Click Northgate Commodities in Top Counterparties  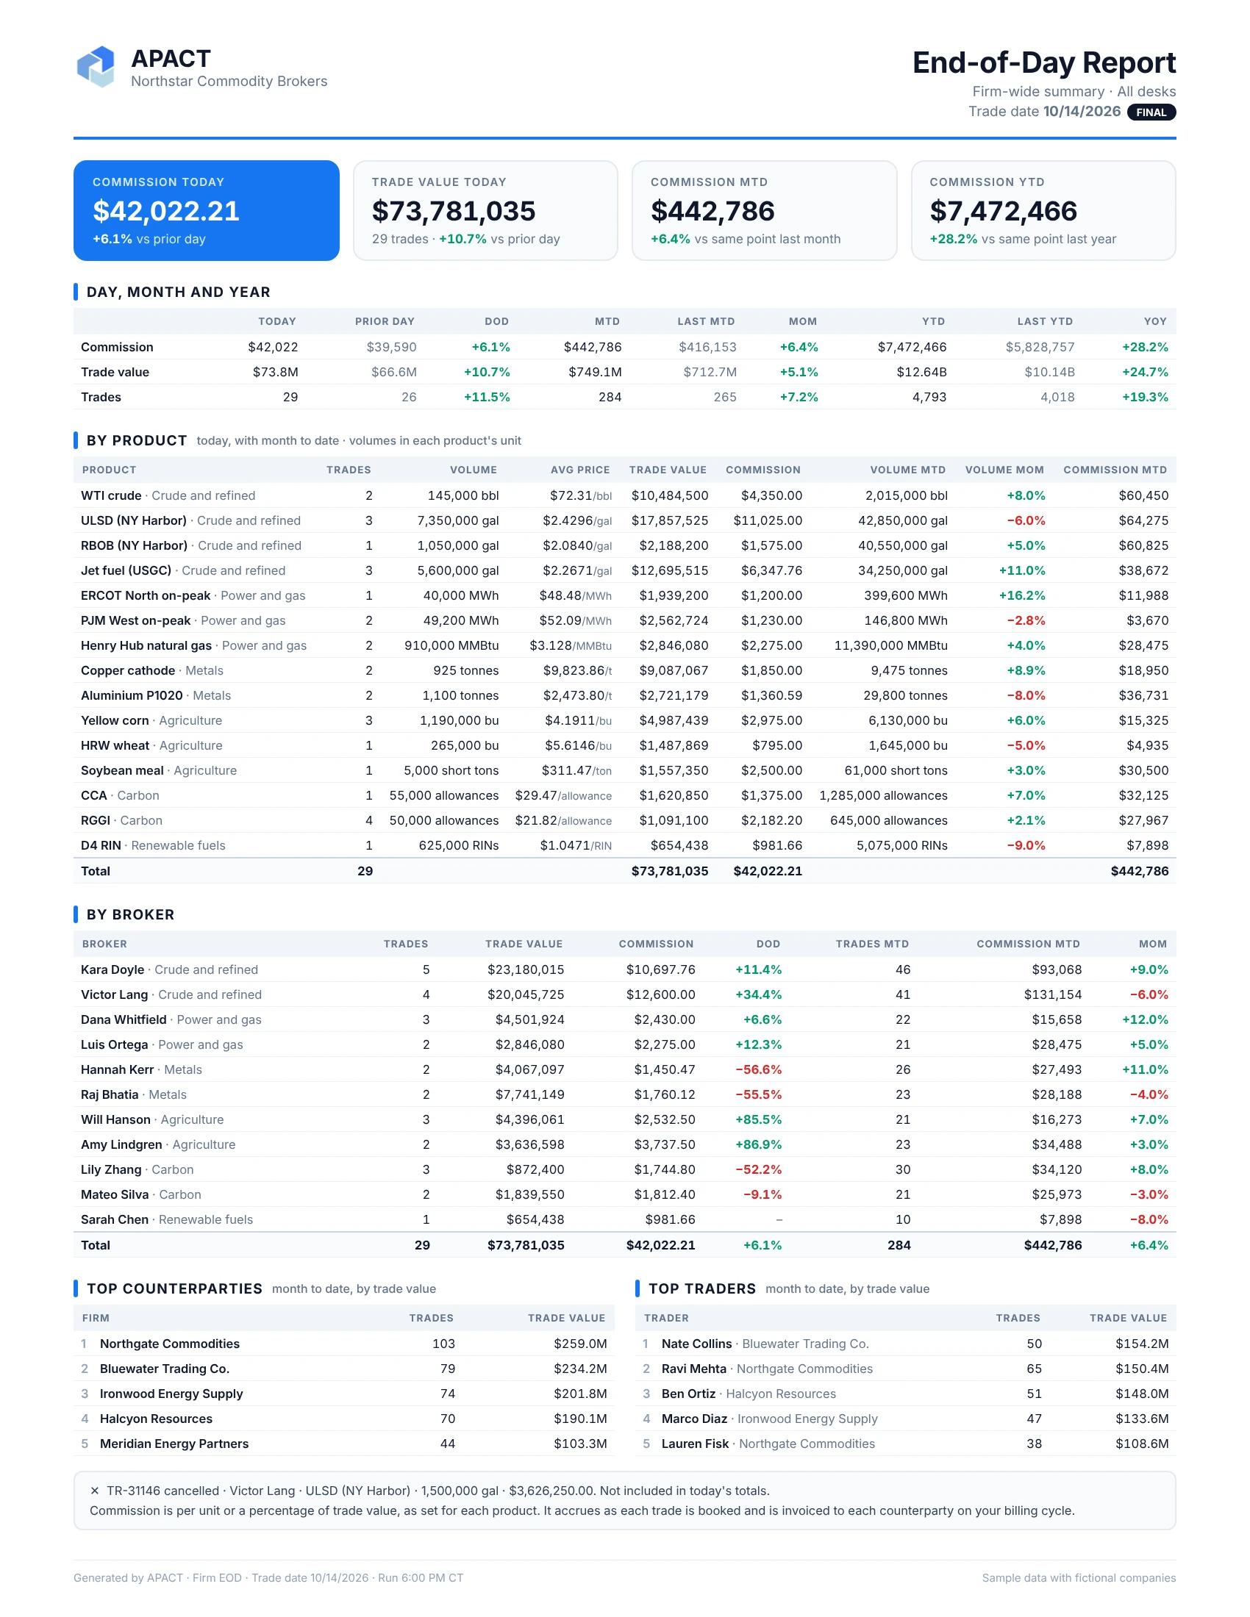[170, 1344]
